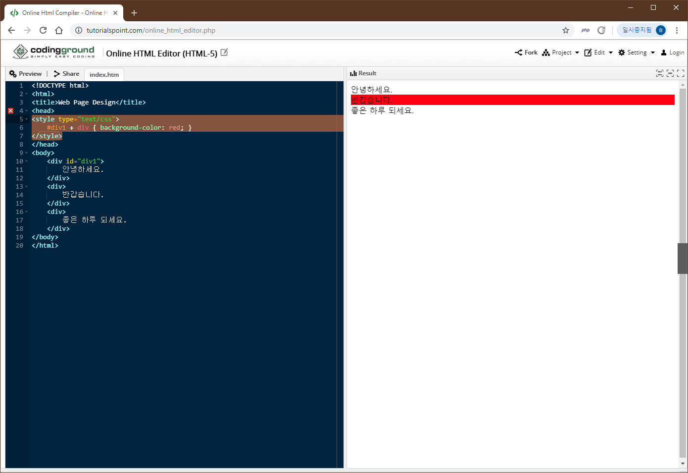The width and height of the screenshot is (688, 473).
Task: Click the Fork button
Action: 526,53
